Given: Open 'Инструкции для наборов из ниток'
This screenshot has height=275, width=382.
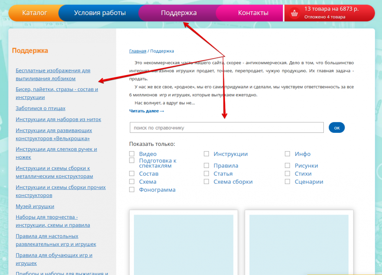Looking at the screenshot, I should (x=58, y=119).
